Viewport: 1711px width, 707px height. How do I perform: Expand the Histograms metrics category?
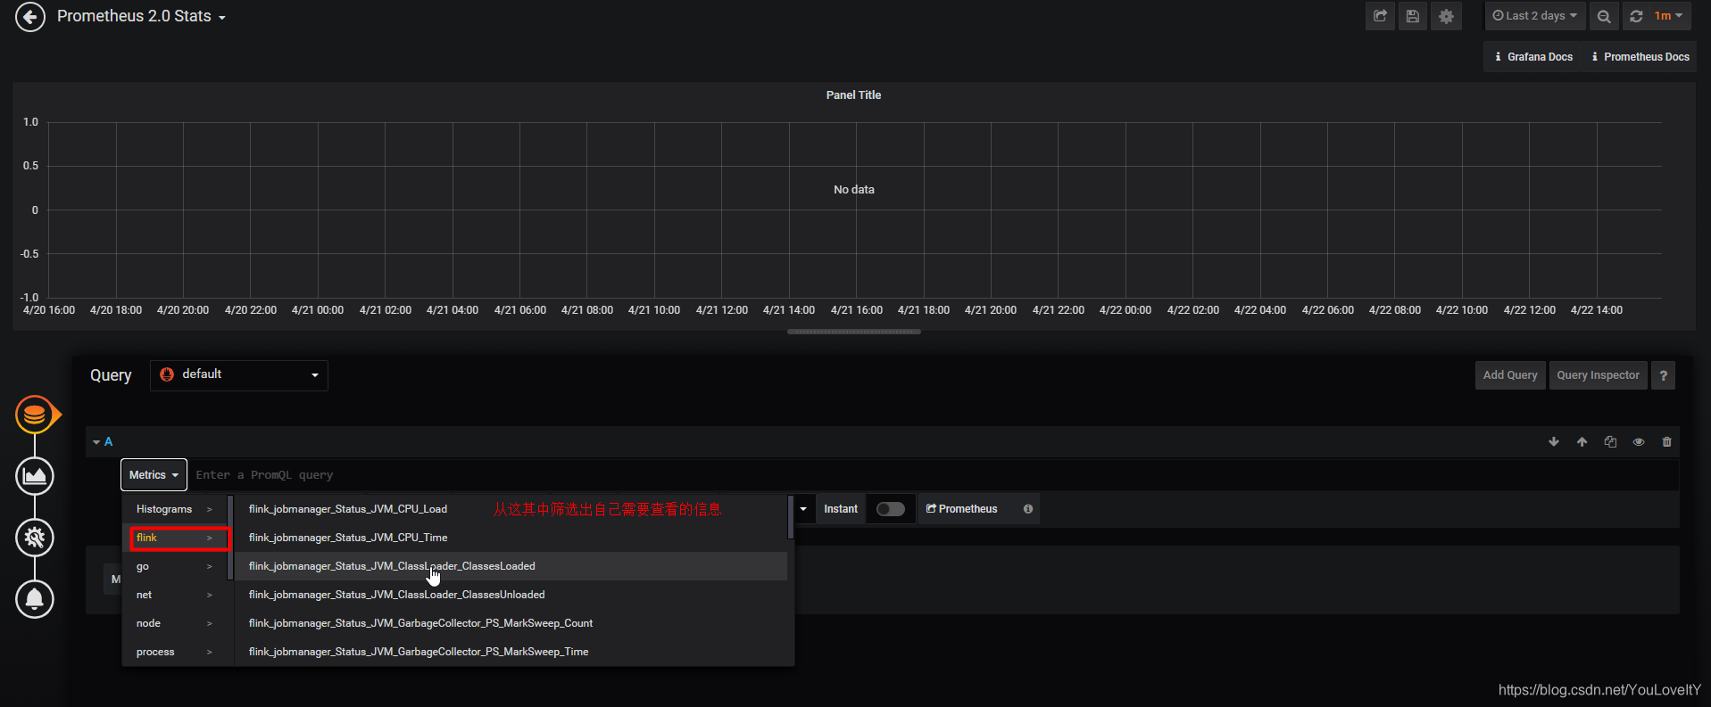click(175, 509)
